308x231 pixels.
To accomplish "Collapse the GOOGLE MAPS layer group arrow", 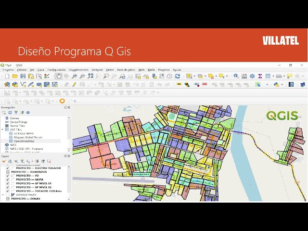I will [x=3, y=195].
